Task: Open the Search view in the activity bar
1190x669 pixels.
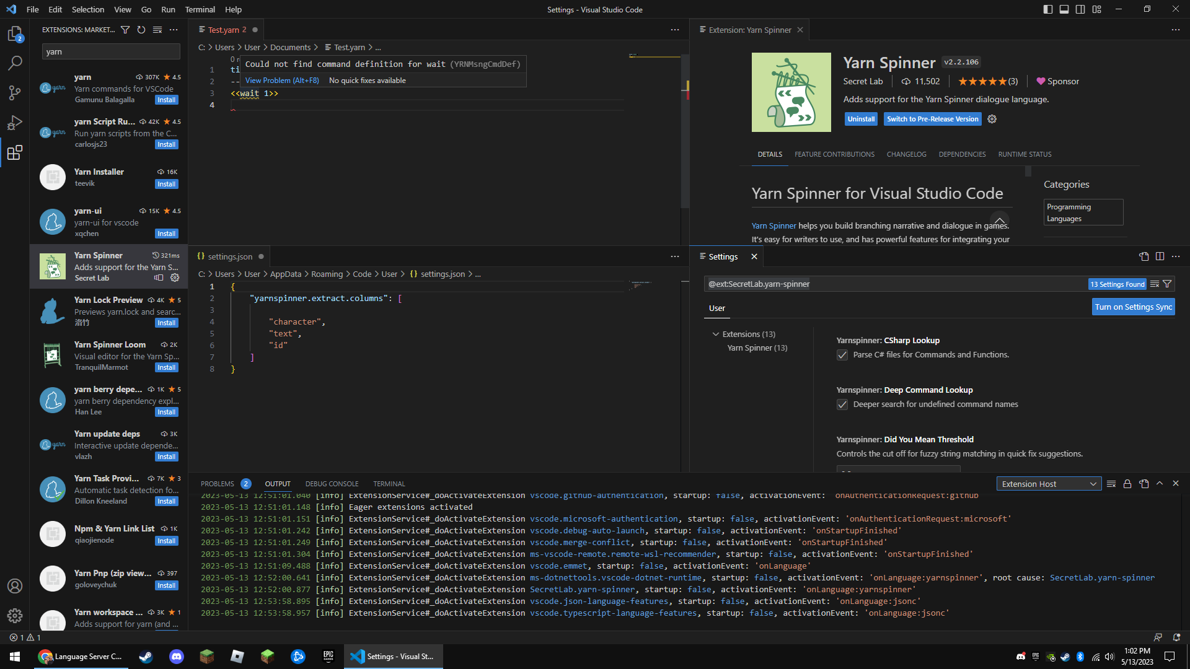Action: pyautogui.click(x=15, y=63)
